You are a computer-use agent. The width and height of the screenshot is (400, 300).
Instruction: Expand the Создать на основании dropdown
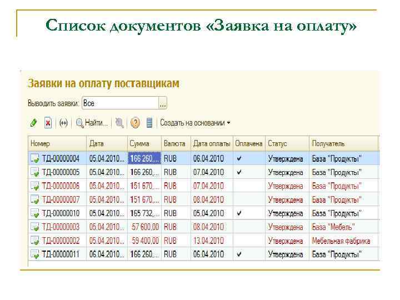point(195,123)
